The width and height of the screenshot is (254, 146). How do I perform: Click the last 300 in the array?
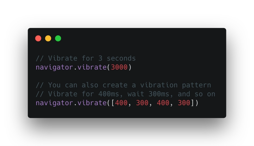tap(184, 103)
